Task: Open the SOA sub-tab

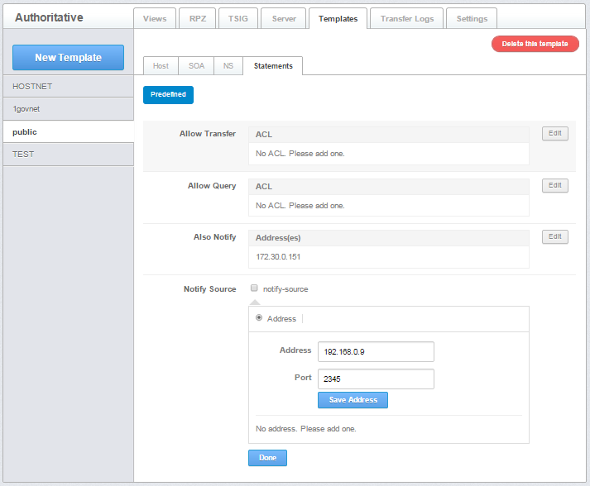Action: (196, 66)
